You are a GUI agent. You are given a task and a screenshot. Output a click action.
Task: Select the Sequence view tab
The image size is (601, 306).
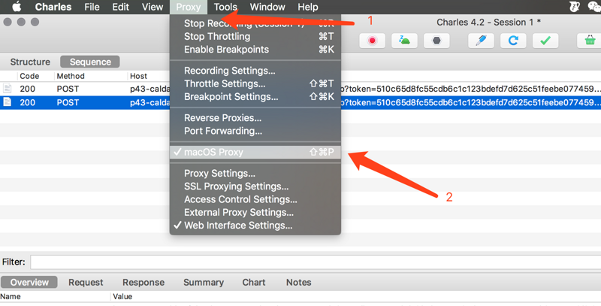(90, 62)
